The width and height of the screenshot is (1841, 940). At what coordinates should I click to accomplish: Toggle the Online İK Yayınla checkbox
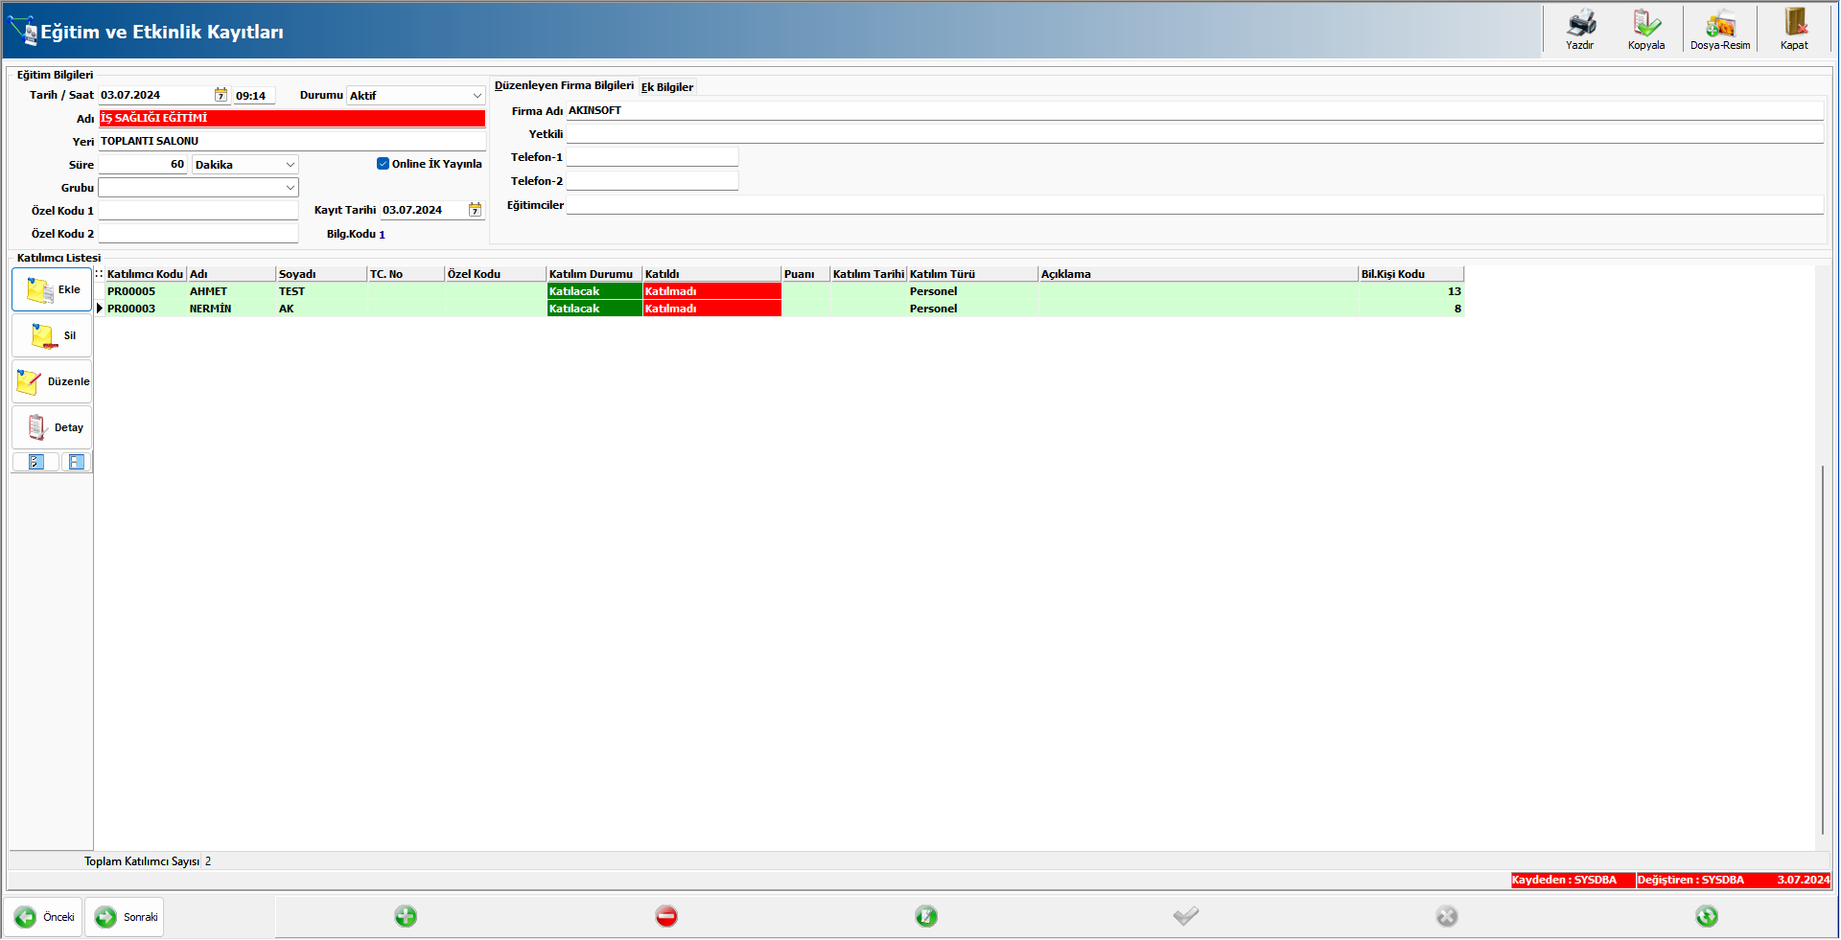(383, 164)
